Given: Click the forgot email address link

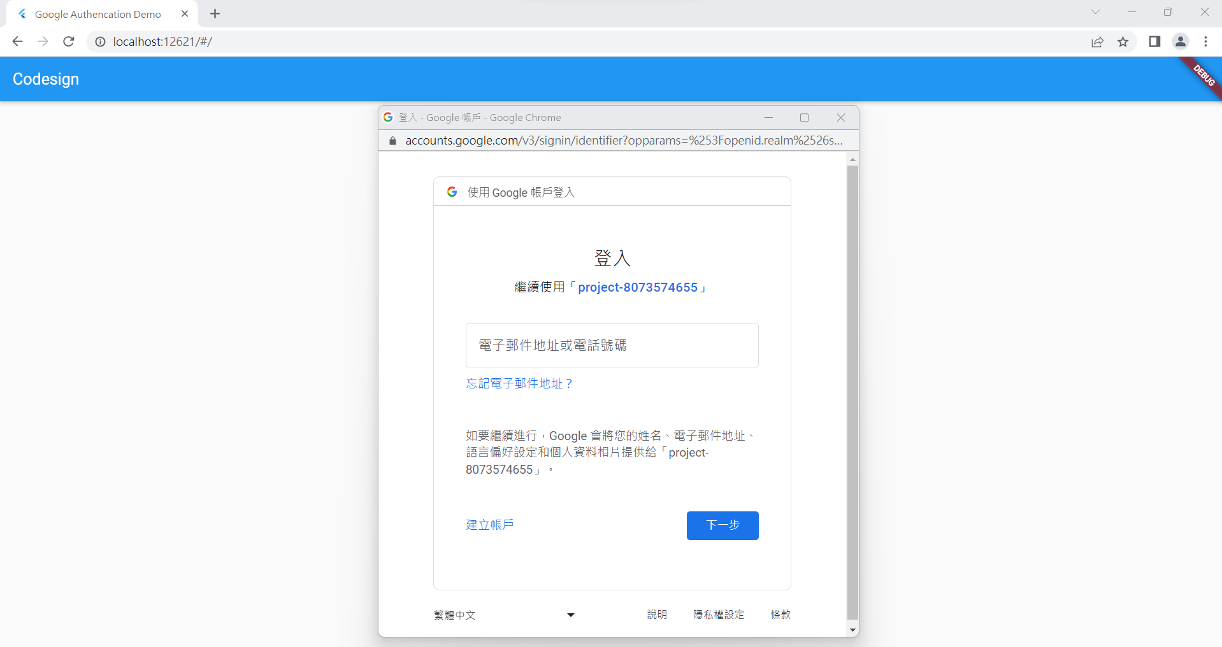Looking at the screenshot, I should click(x=519, y=383).
